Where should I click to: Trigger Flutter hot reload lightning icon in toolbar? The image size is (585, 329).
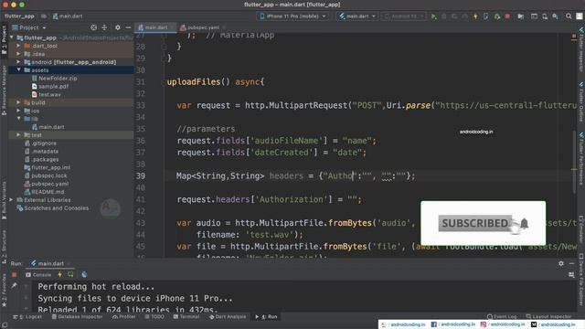click(x=475, y=16)
